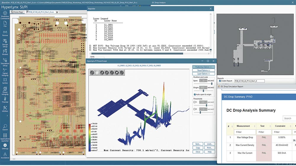Screen dimensions: 296x166
Task: Enable threshold 1 checkbox
Action: tap(194, 102)
